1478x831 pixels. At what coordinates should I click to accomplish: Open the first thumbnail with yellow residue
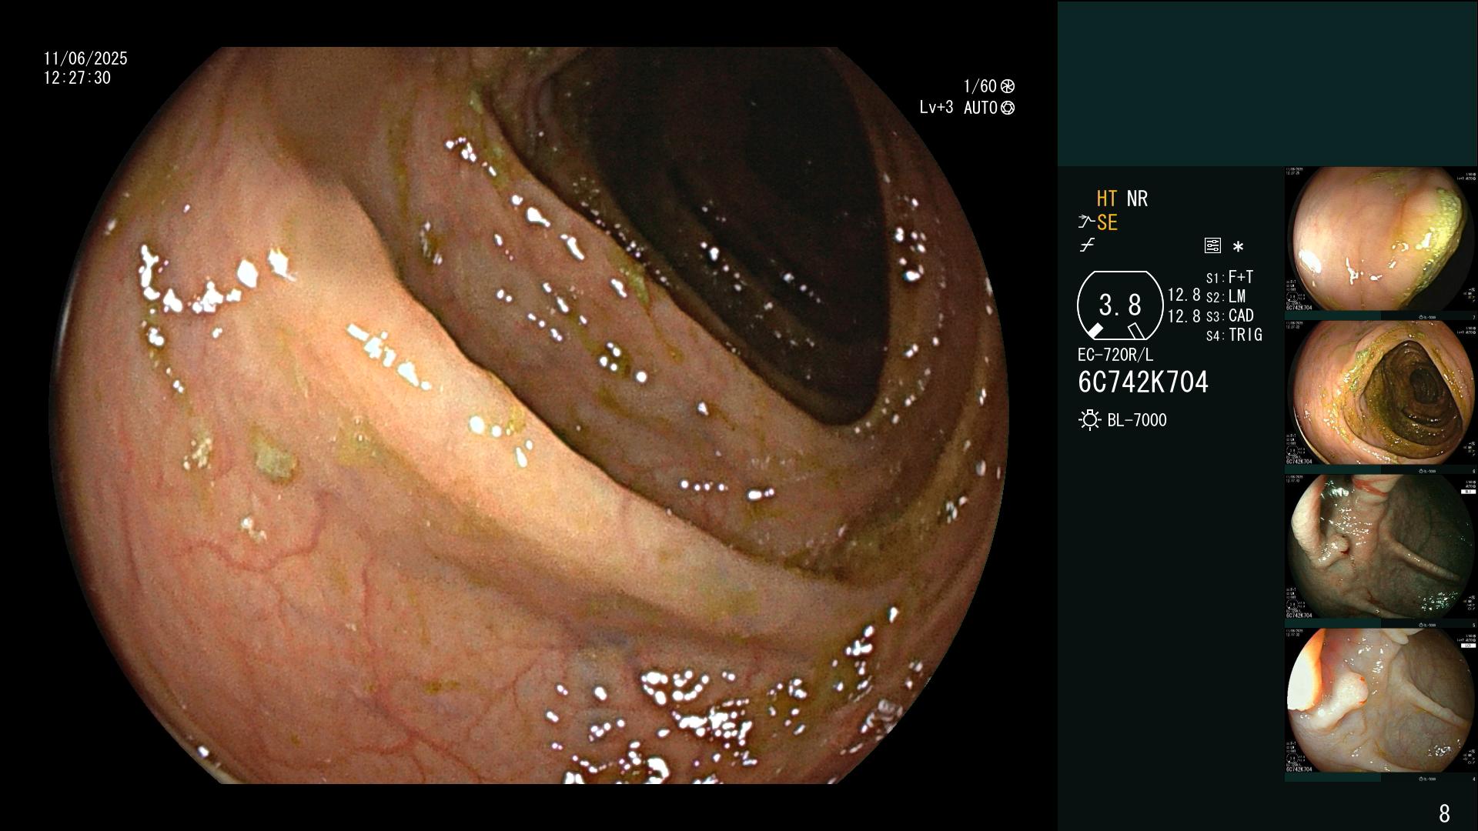(1381, 239)
